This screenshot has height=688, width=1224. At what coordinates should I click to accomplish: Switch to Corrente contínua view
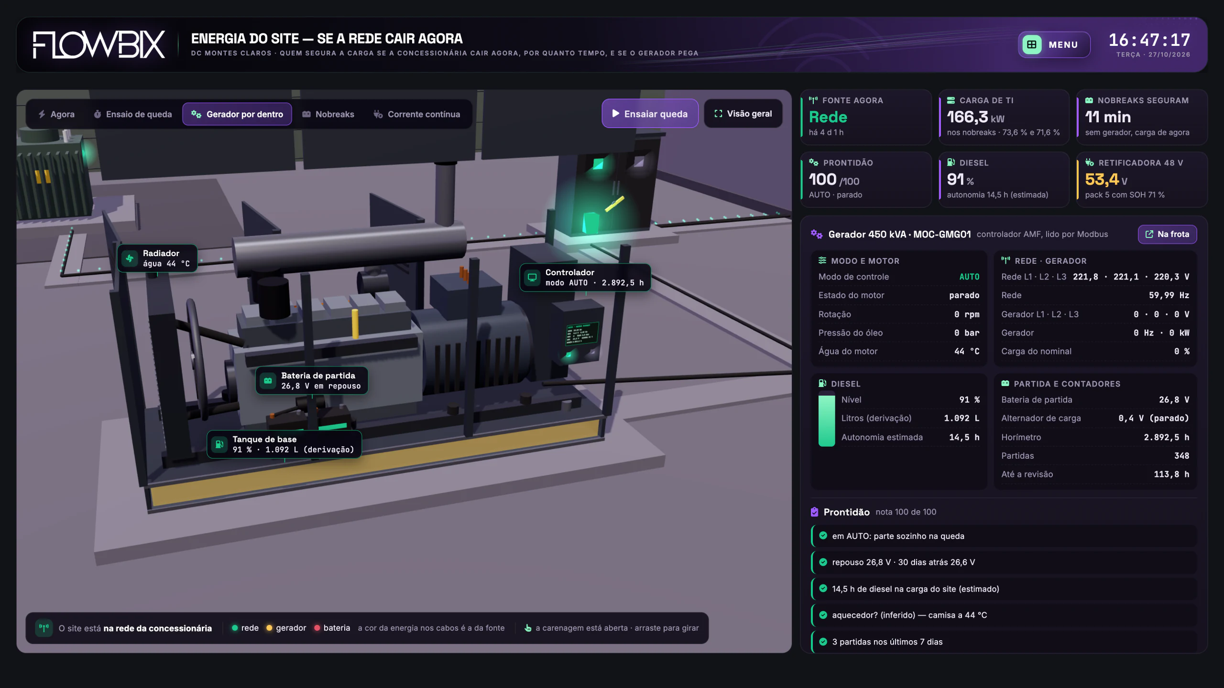[417, 114]
